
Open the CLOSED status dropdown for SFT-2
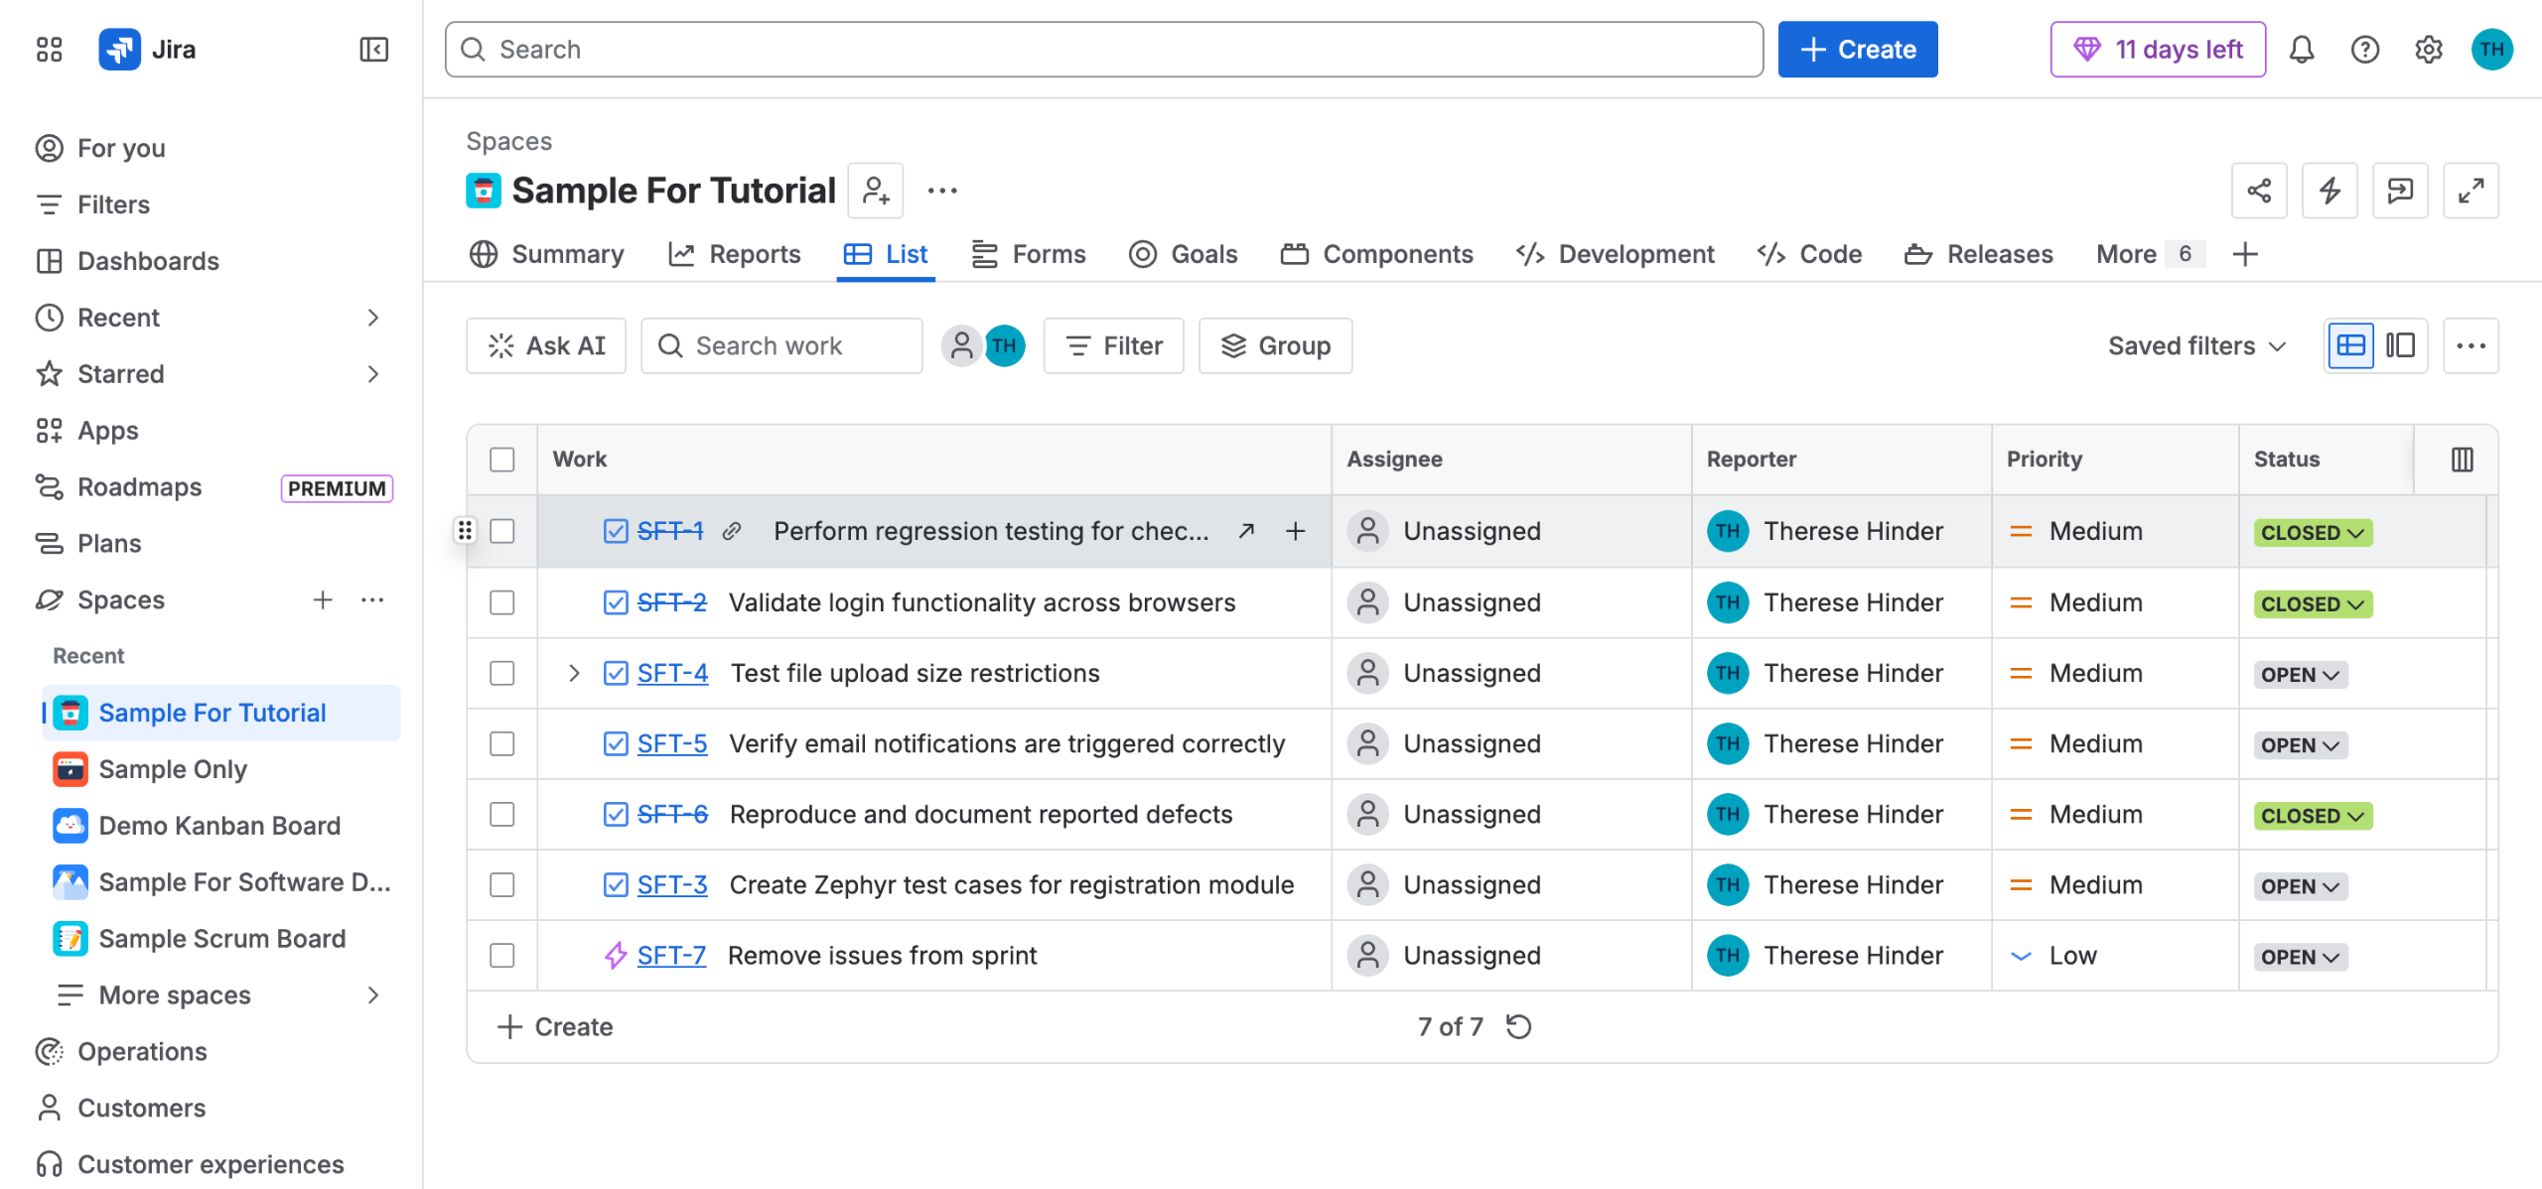[2312, 603]
